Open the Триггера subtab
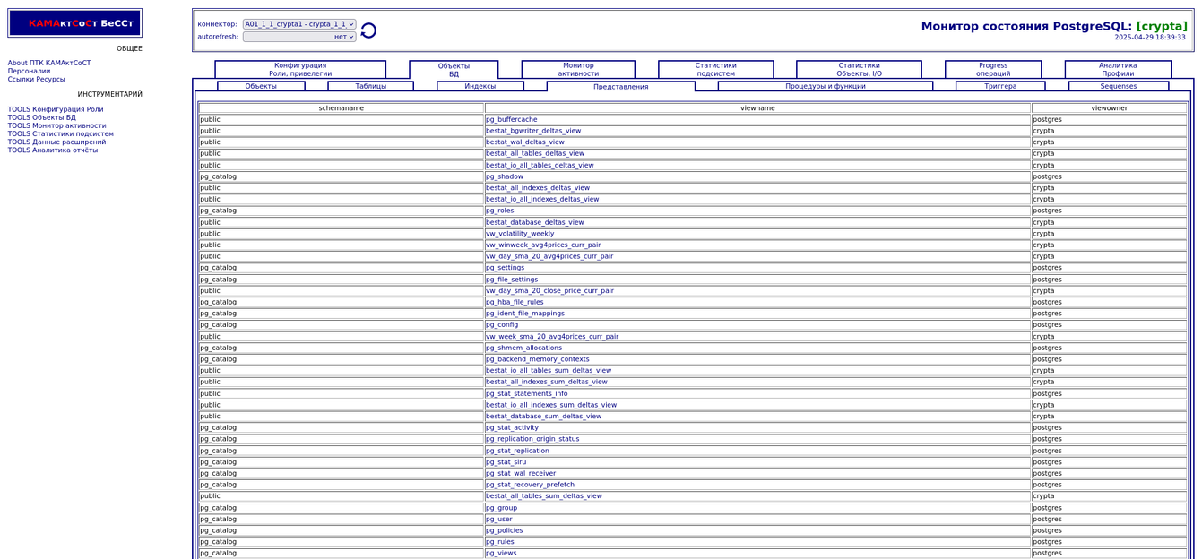 point(999,86)
